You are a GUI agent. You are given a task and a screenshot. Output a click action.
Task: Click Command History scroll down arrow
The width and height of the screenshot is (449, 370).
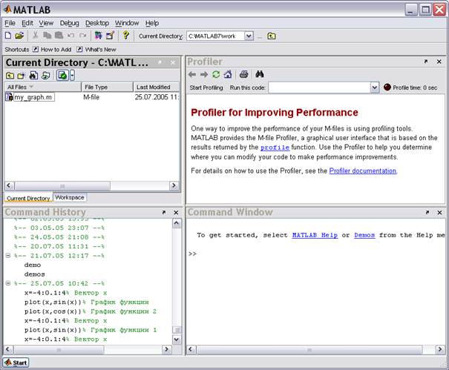177,340
